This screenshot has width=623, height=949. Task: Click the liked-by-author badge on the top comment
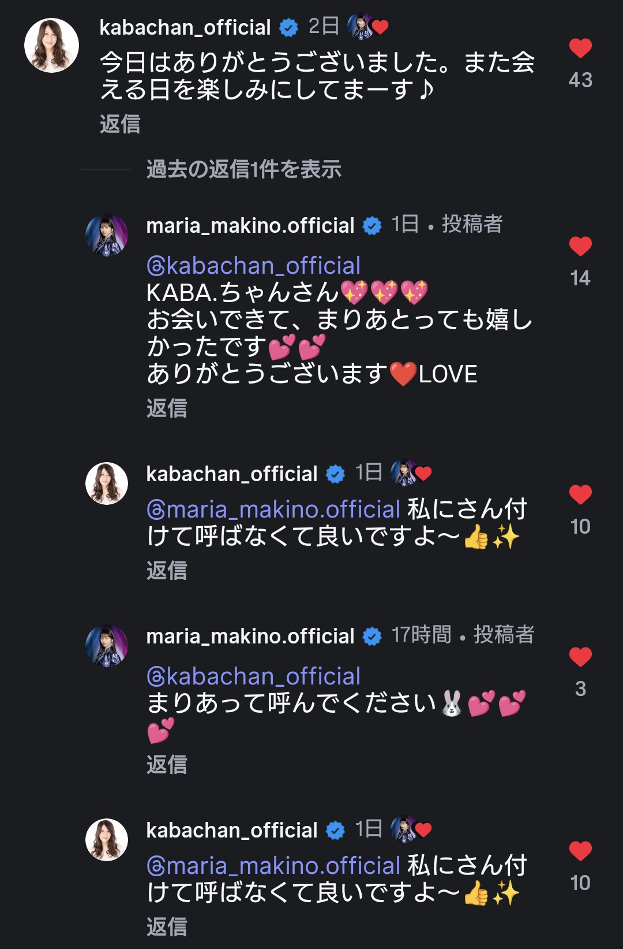[367, 27]
